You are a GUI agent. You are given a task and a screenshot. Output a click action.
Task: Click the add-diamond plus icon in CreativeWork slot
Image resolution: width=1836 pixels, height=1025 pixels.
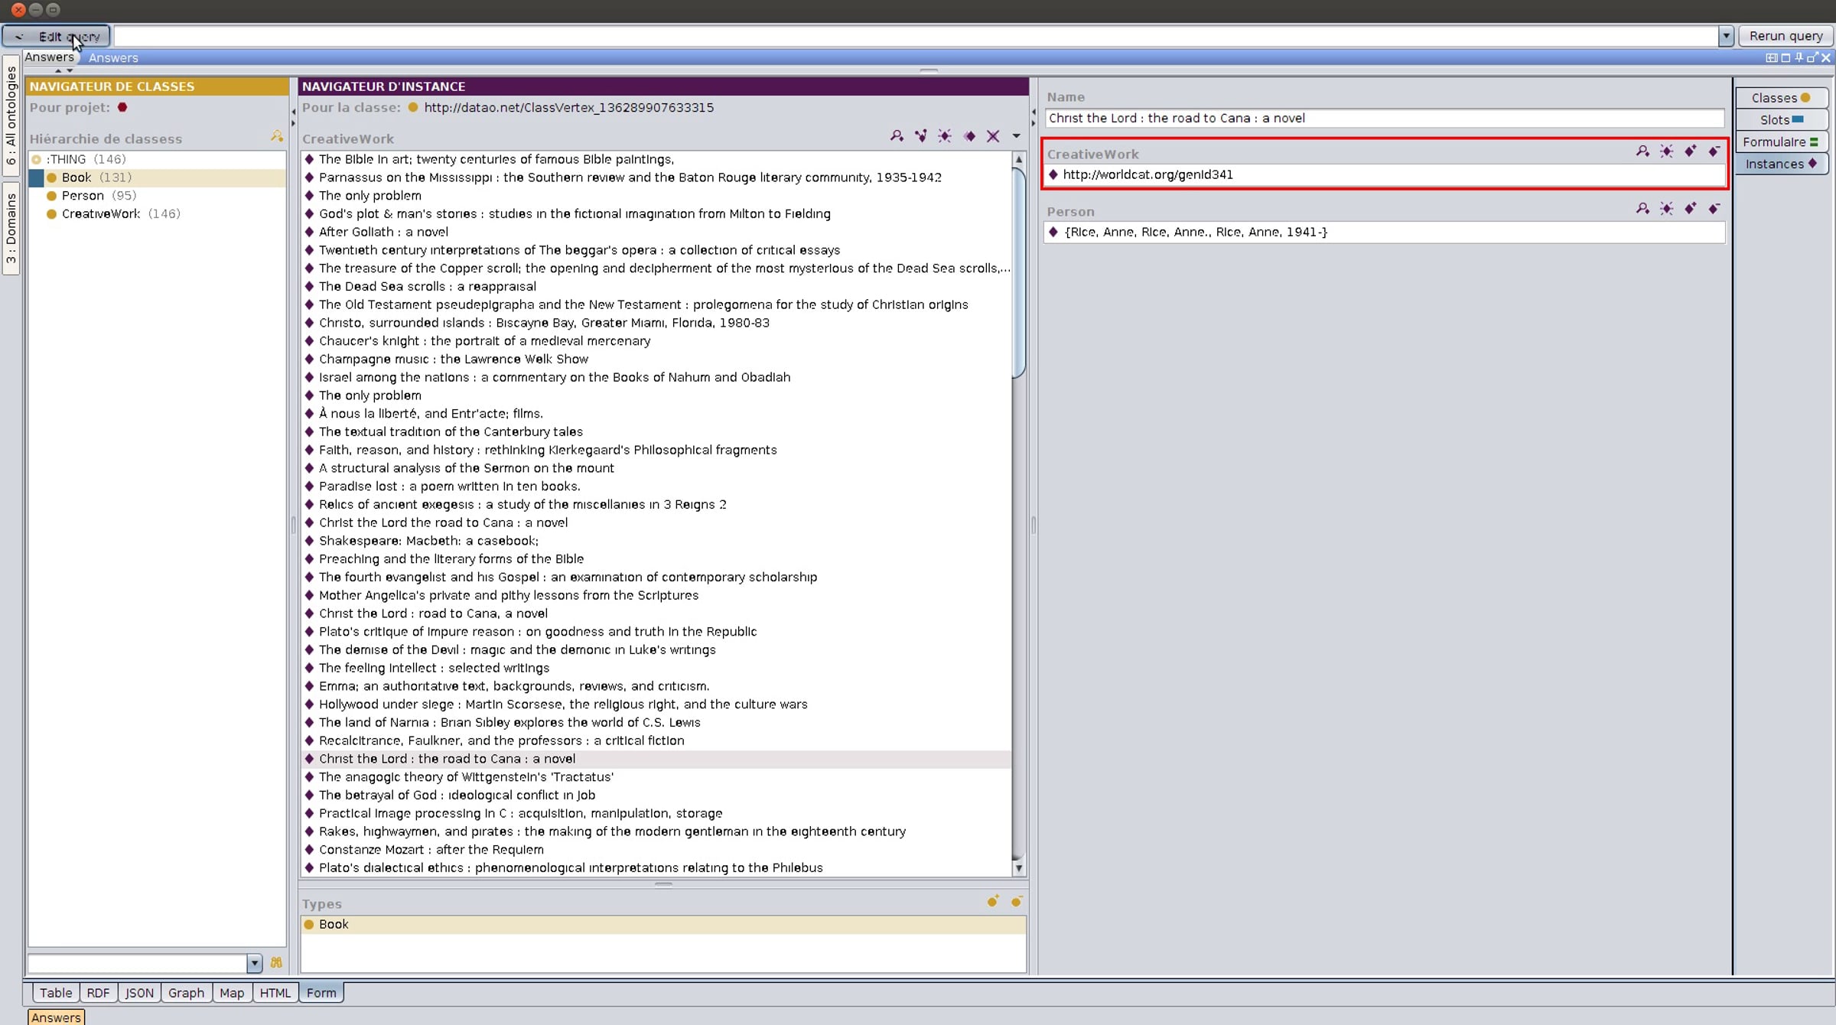pyautogui.click(x=1691, y=151)
